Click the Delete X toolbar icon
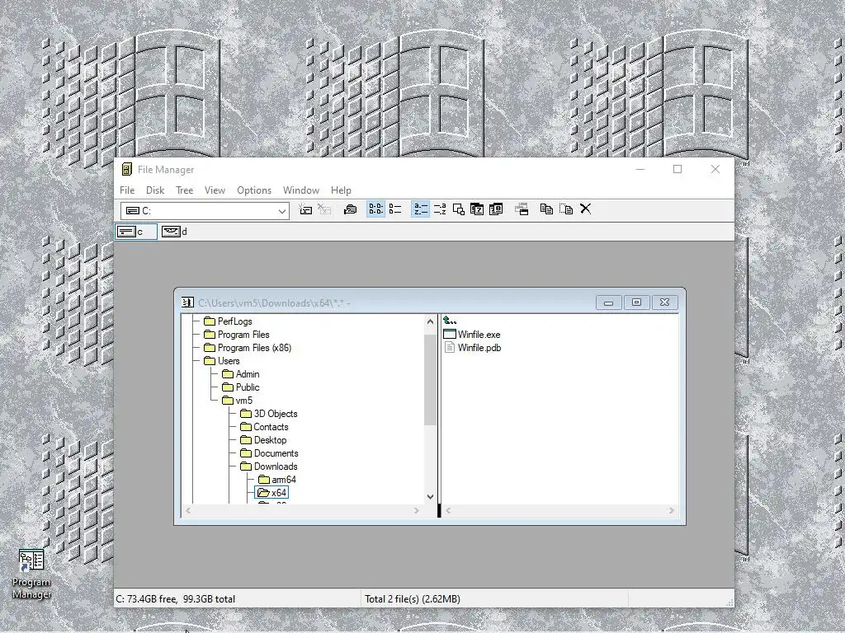This screenshot has width=845, height=633. pyautogui.click(x=585, y=209)
